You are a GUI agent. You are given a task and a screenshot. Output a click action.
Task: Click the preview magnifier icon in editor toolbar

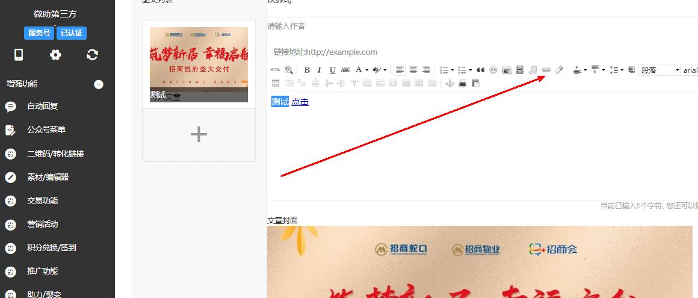coord(289,70)
